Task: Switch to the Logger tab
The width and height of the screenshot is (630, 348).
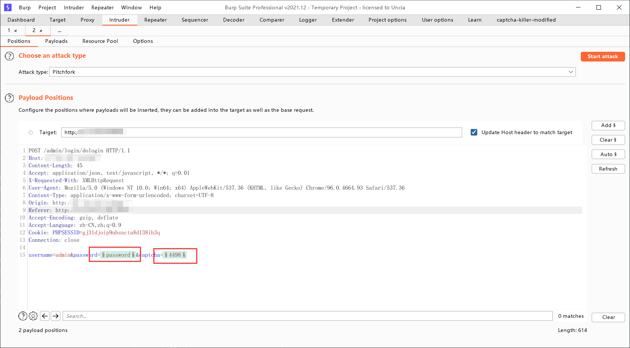Action: point(308,20)
